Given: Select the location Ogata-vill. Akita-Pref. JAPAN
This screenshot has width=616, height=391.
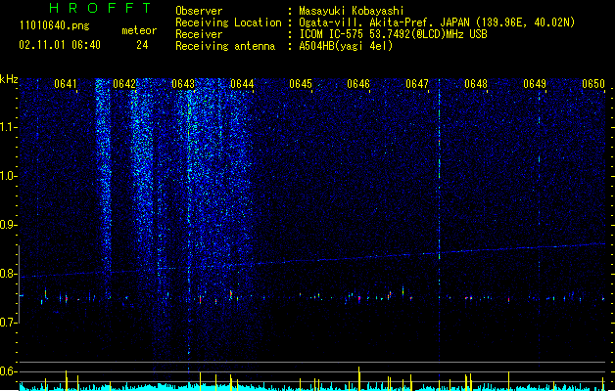Looking at the screenshot, I should tap(384, 22).
